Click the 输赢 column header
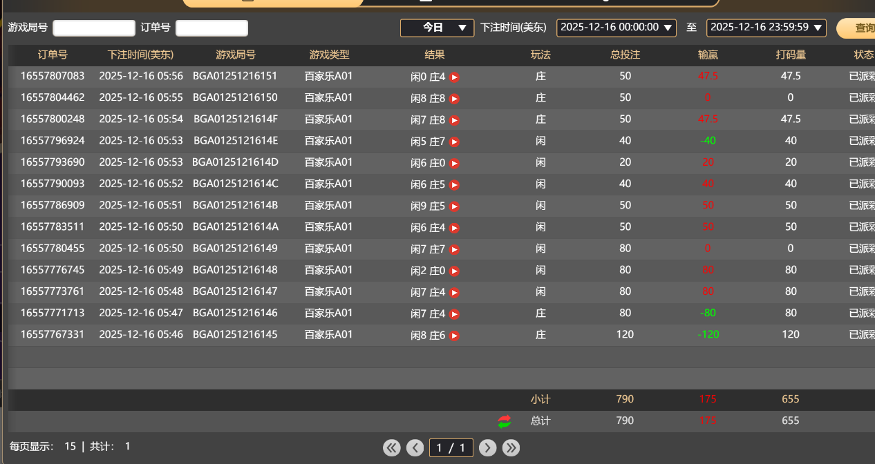The height and width of the screenshot is (464, 875). pyautogui.click(x=708, y=55)
